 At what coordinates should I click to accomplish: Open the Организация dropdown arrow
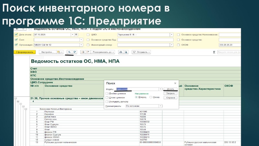pyautogui.click(x=81, y=45)
